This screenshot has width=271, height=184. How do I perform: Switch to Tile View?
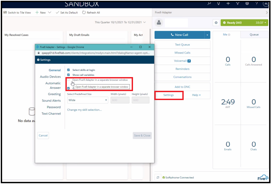(x=17, y=13)
